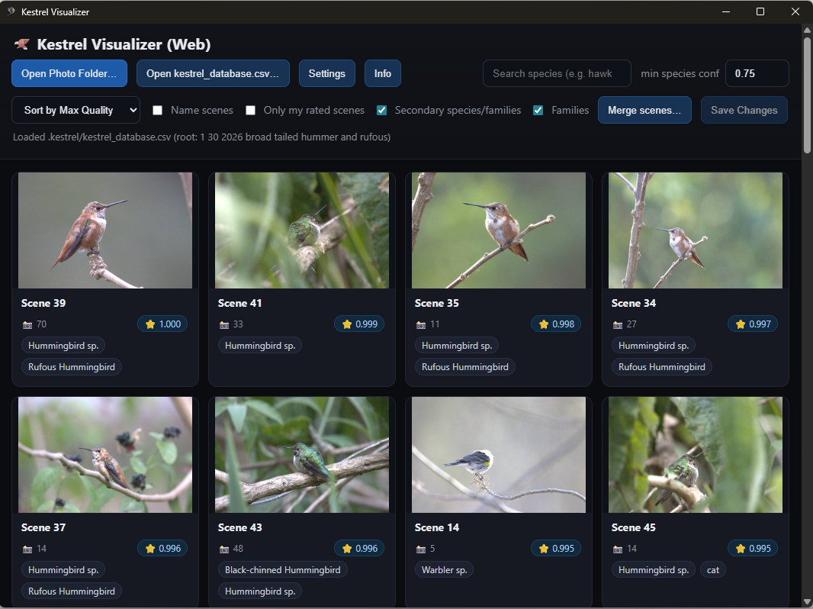Click the camera count icon on Scene 41
813x609 pixels.
pyautogui.click(x=223, y=324)
